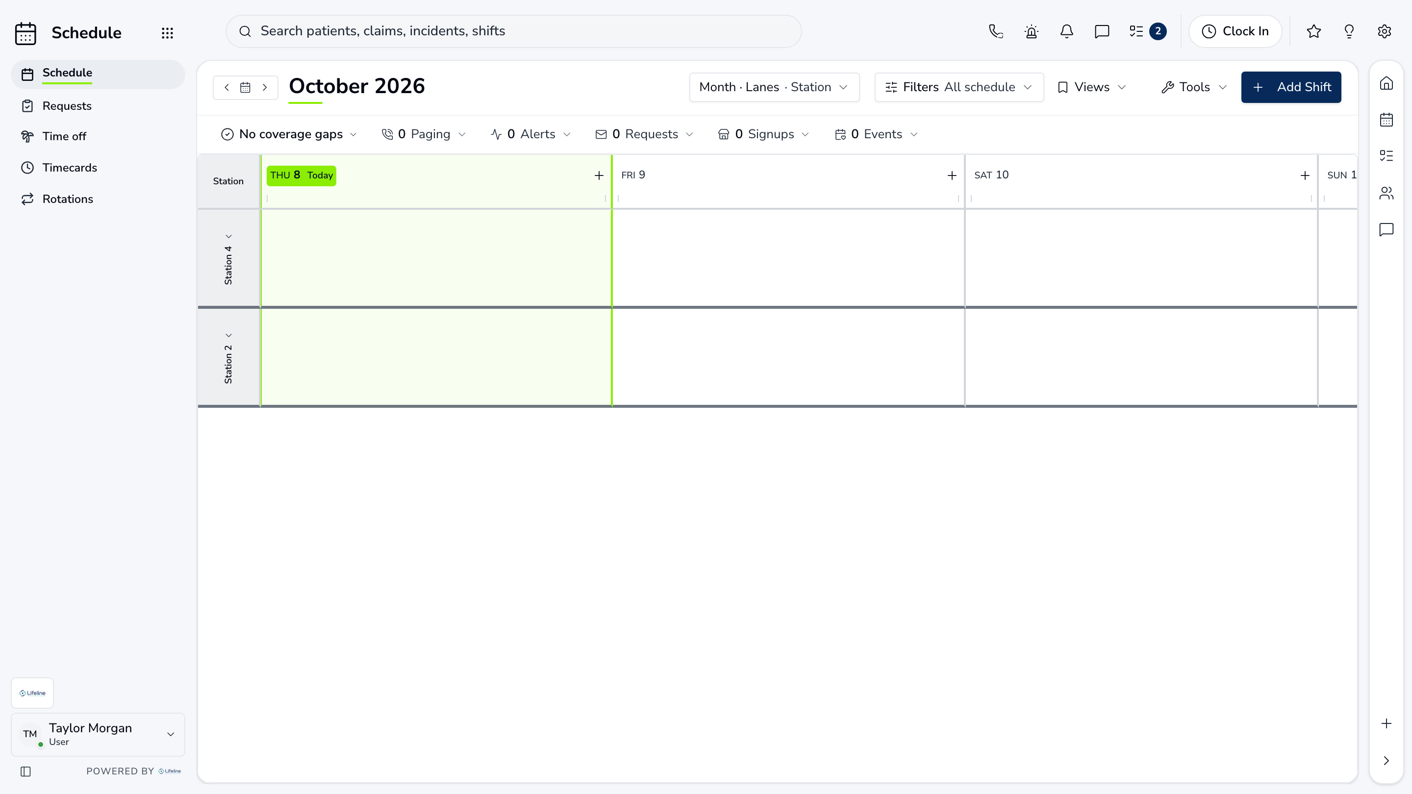
Task: Click in the search patients, claims, incidents field
Action: pos(514,31)
